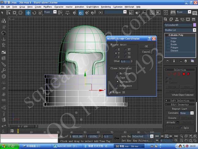This screenshot has width=198, height=149.
Task: Click the time slider at 0 / 100
Action: pos(23,126)
